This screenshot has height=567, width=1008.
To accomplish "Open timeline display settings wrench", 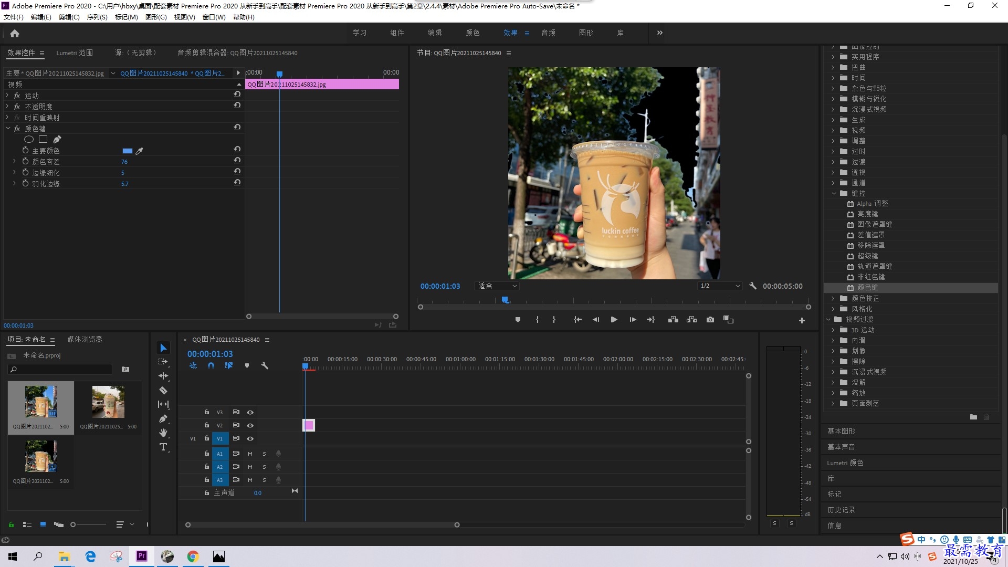I will click(x=265, y=365).
